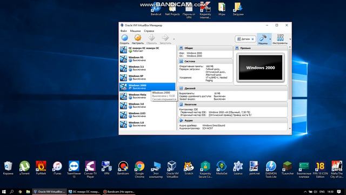
Task: Click the Создать (Create) toolbar icon
Action: click(124, 39)
